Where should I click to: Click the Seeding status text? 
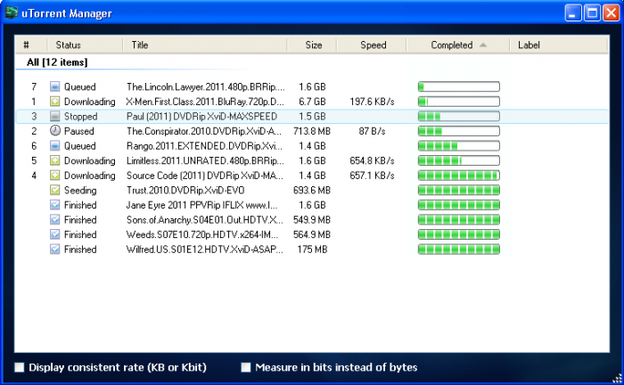(x=80, y=190)
